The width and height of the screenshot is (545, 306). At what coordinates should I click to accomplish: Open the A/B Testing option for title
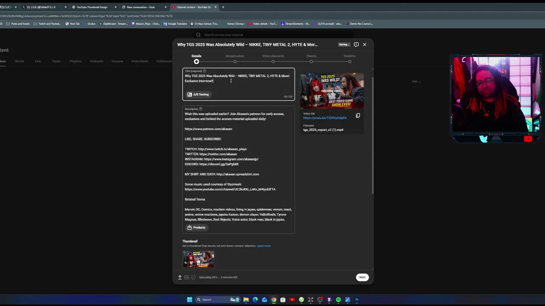pos(198,94)
